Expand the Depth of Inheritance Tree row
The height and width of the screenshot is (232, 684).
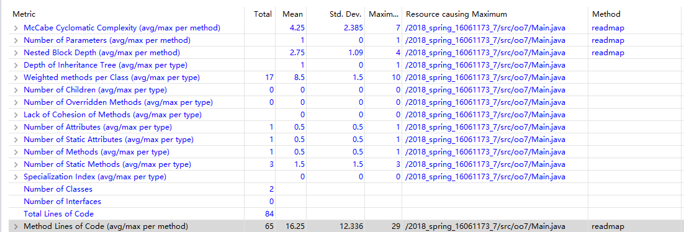point(16,65)
